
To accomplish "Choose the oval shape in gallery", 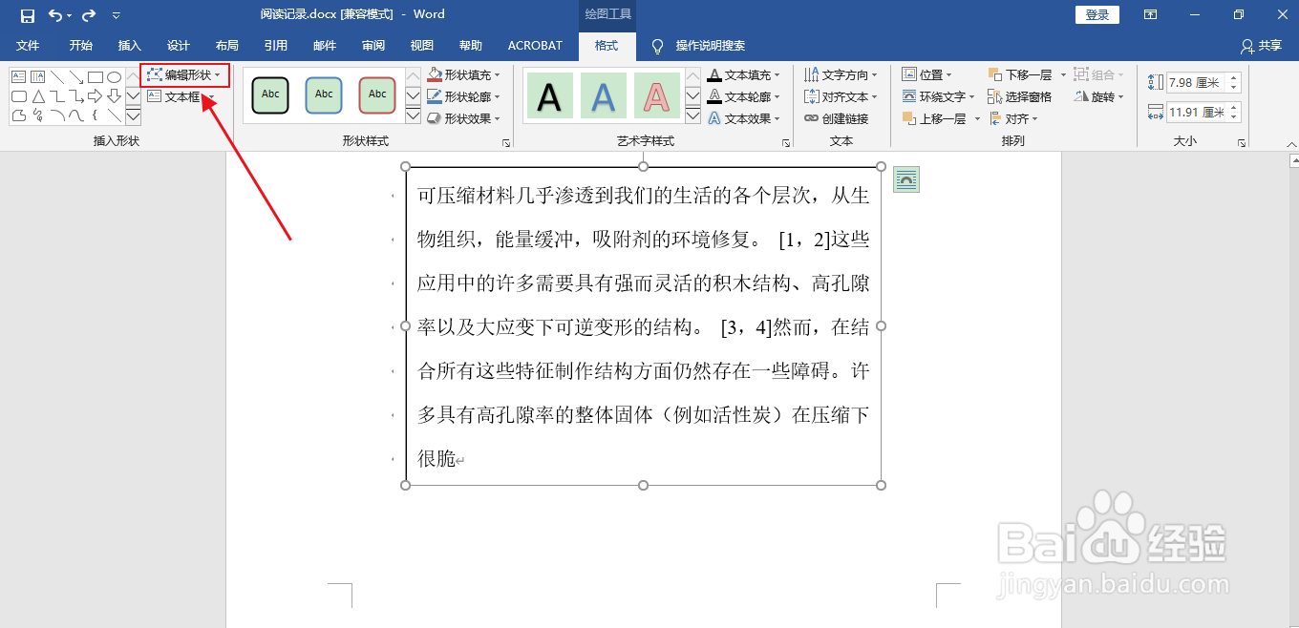I will (114, 77).
